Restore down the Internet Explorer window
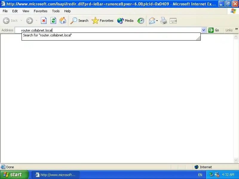239x179 pixels. click(x=228, y=4)
